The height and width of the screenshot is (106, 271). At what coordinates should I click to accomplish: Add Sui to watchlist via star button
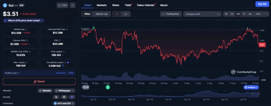(x=63, y=5)
